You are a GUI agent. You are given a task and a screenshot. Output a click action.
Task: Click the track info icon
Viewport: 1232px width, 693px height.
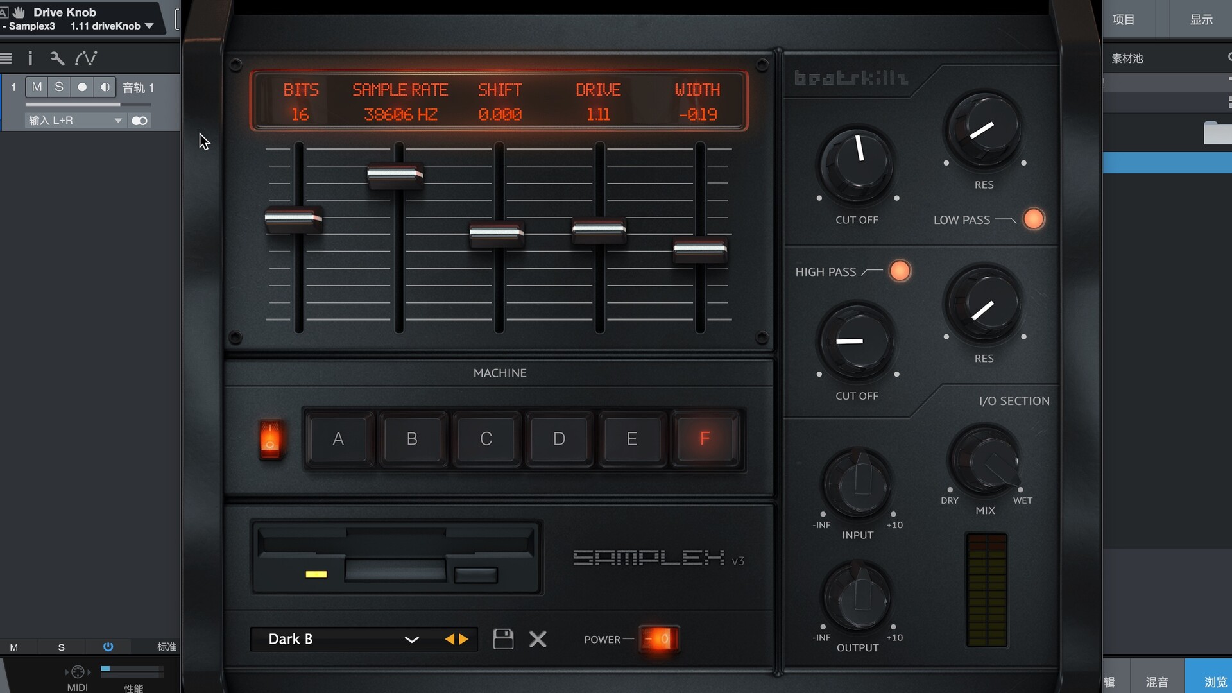click(x=30, y=58)
